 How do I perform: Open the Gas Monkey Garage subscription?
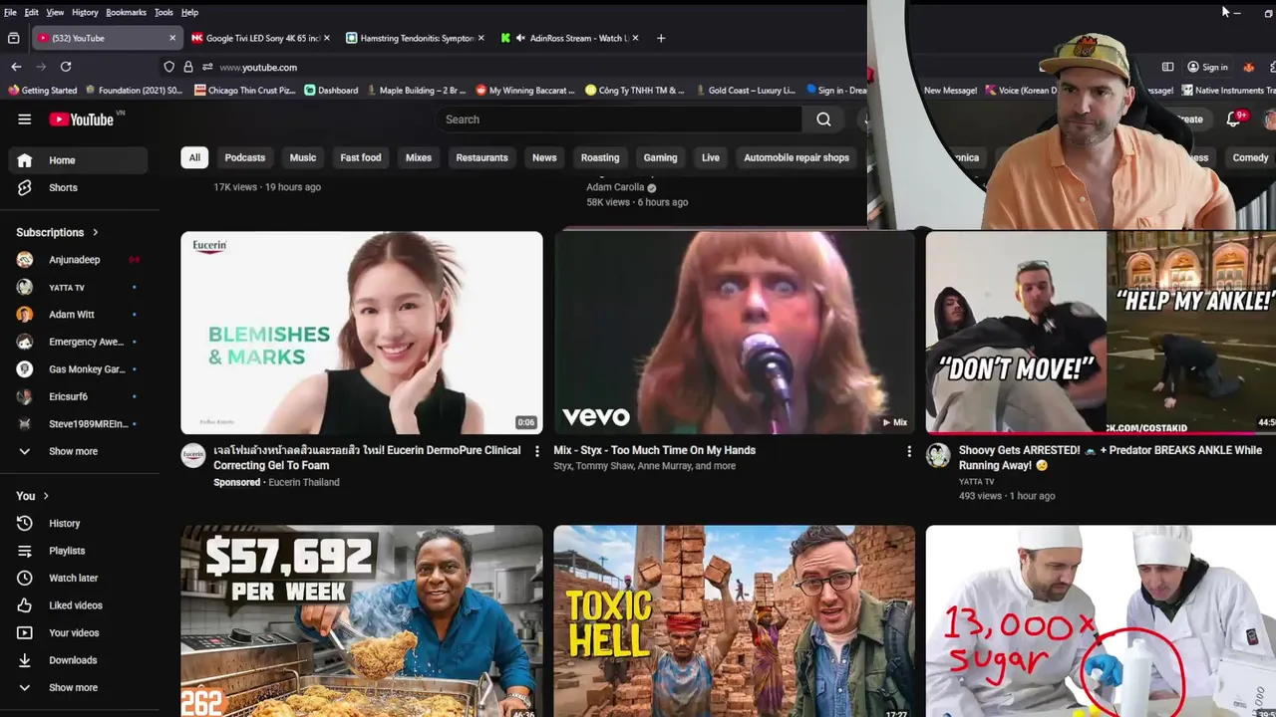(x=78, y=369)
